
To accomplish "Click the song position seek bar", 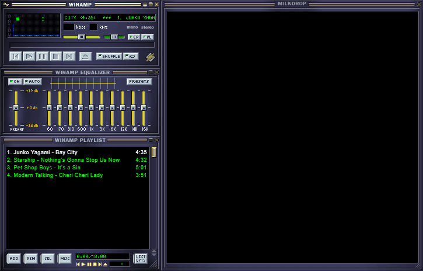I will click(82, 45).
